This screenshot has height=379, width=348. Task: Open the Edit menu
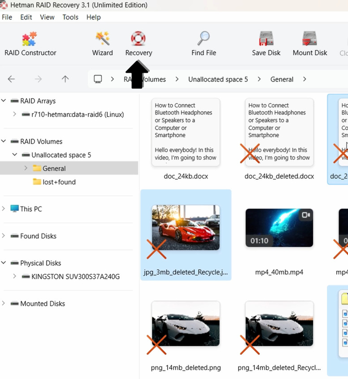[x=26, y=17]
